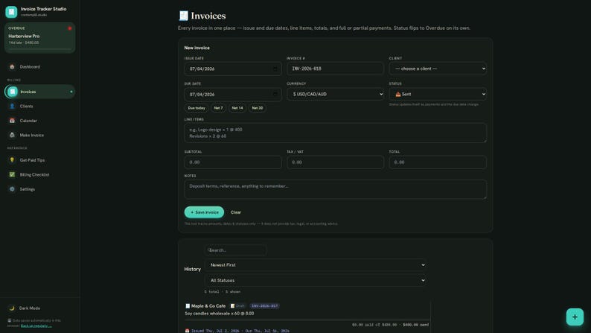
Task: Open Calendar page in sidebar
Action: (x=39, y=121)
